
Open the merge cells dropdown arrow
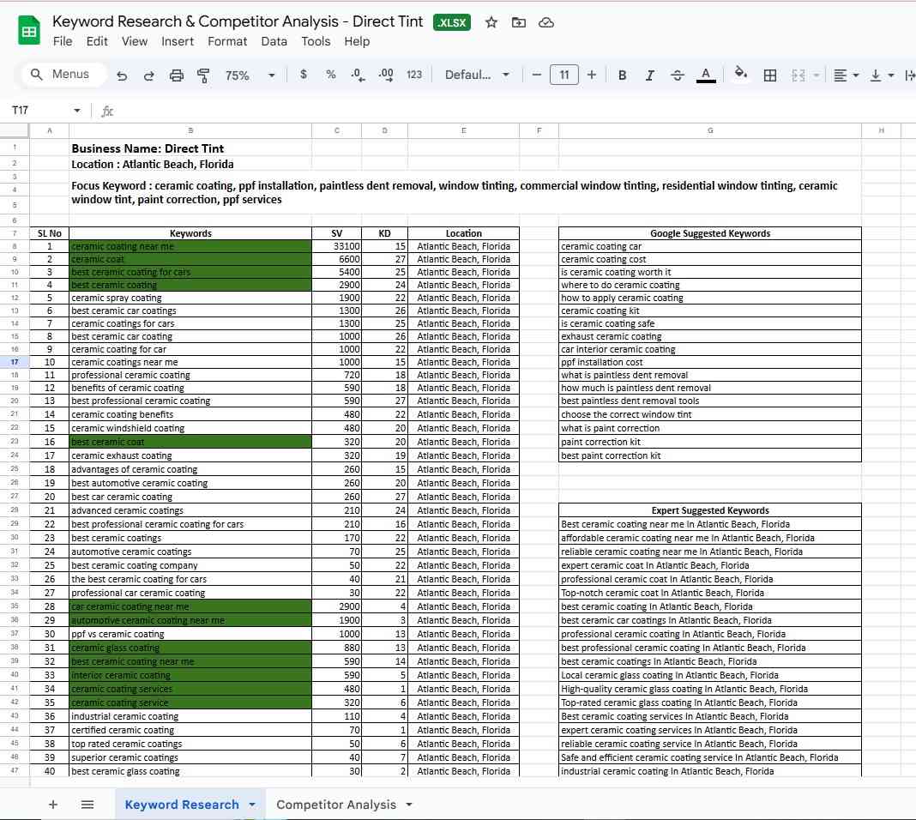point(817,75)
